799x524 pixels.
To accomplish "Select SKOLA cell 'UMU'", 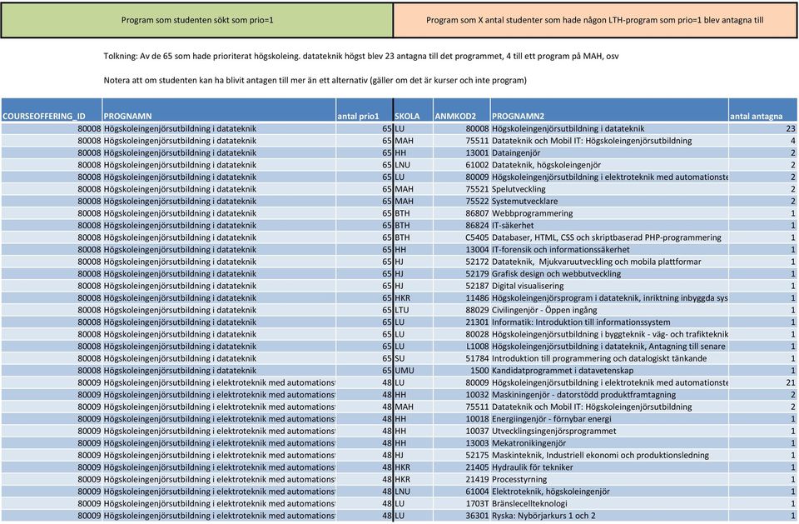I will [x=414, y=371].
